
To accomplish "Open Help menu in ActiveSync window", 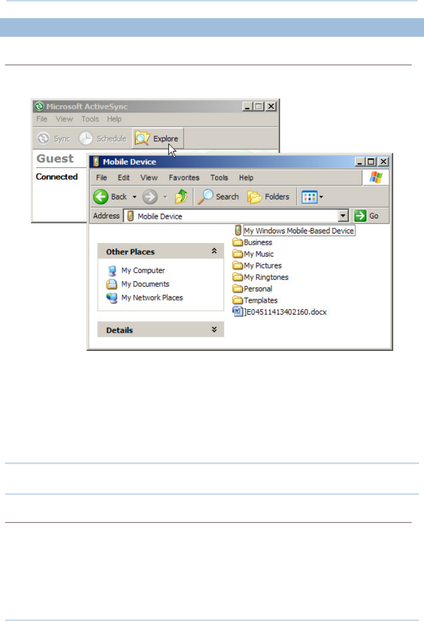I will pyautogui.click(x=114, y=119).
